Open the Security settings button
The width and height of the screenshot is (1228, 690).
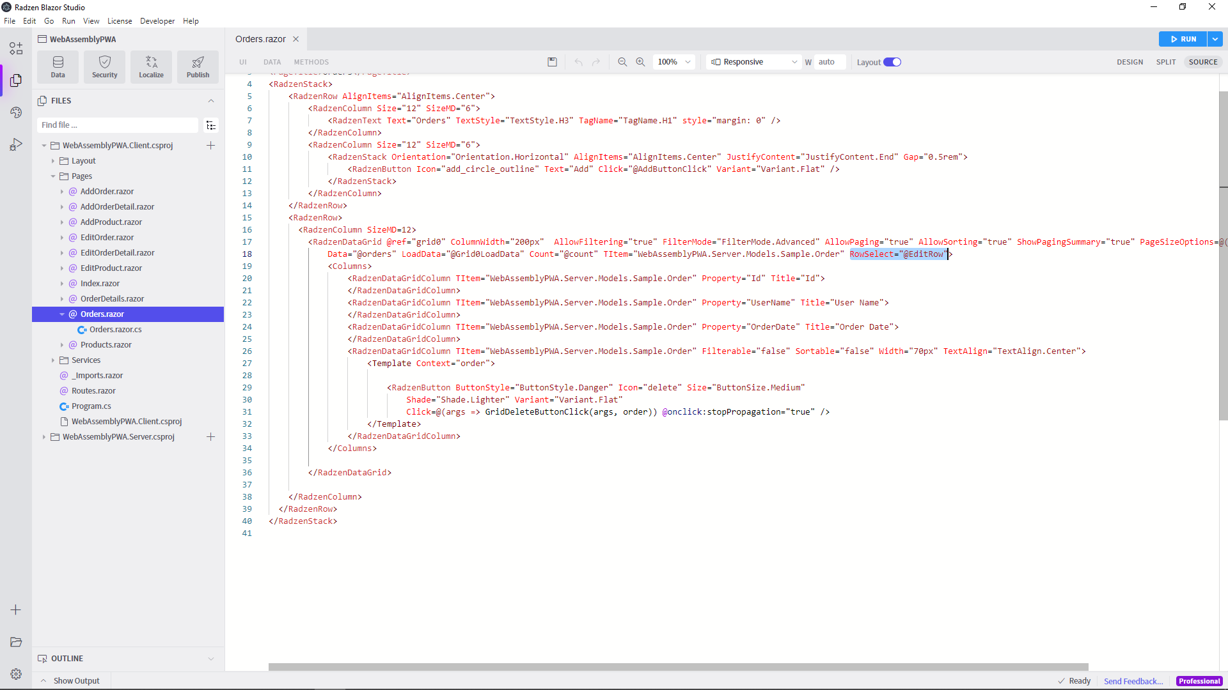[x=105, y=67]
